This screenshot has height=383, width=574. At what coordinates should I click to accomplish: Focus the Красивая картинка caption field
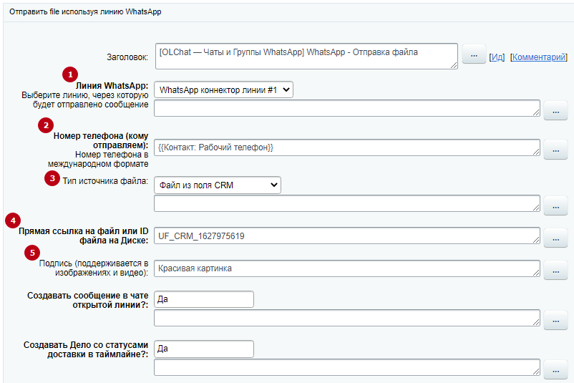(346, 268)
